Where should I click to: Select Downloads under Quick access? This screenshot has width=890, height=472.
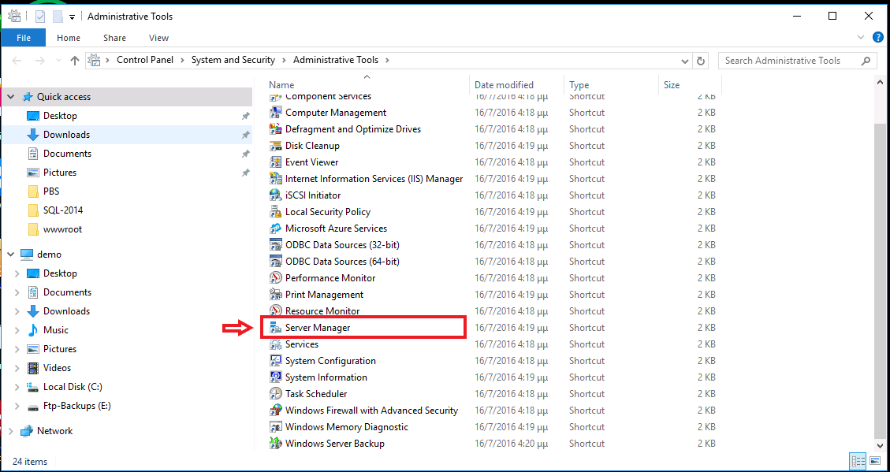click(66, 135)
